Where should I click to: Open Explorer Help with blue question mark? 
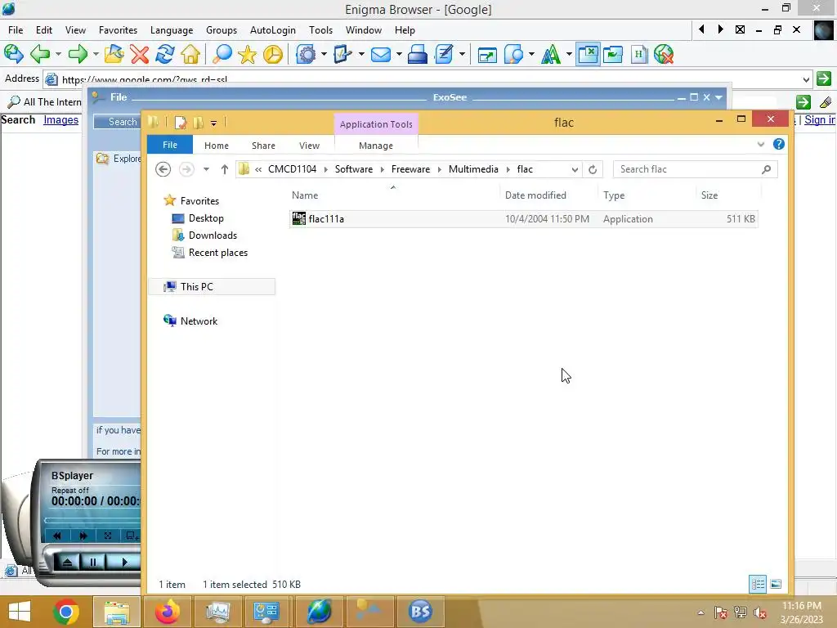click(x=779, y=144)
